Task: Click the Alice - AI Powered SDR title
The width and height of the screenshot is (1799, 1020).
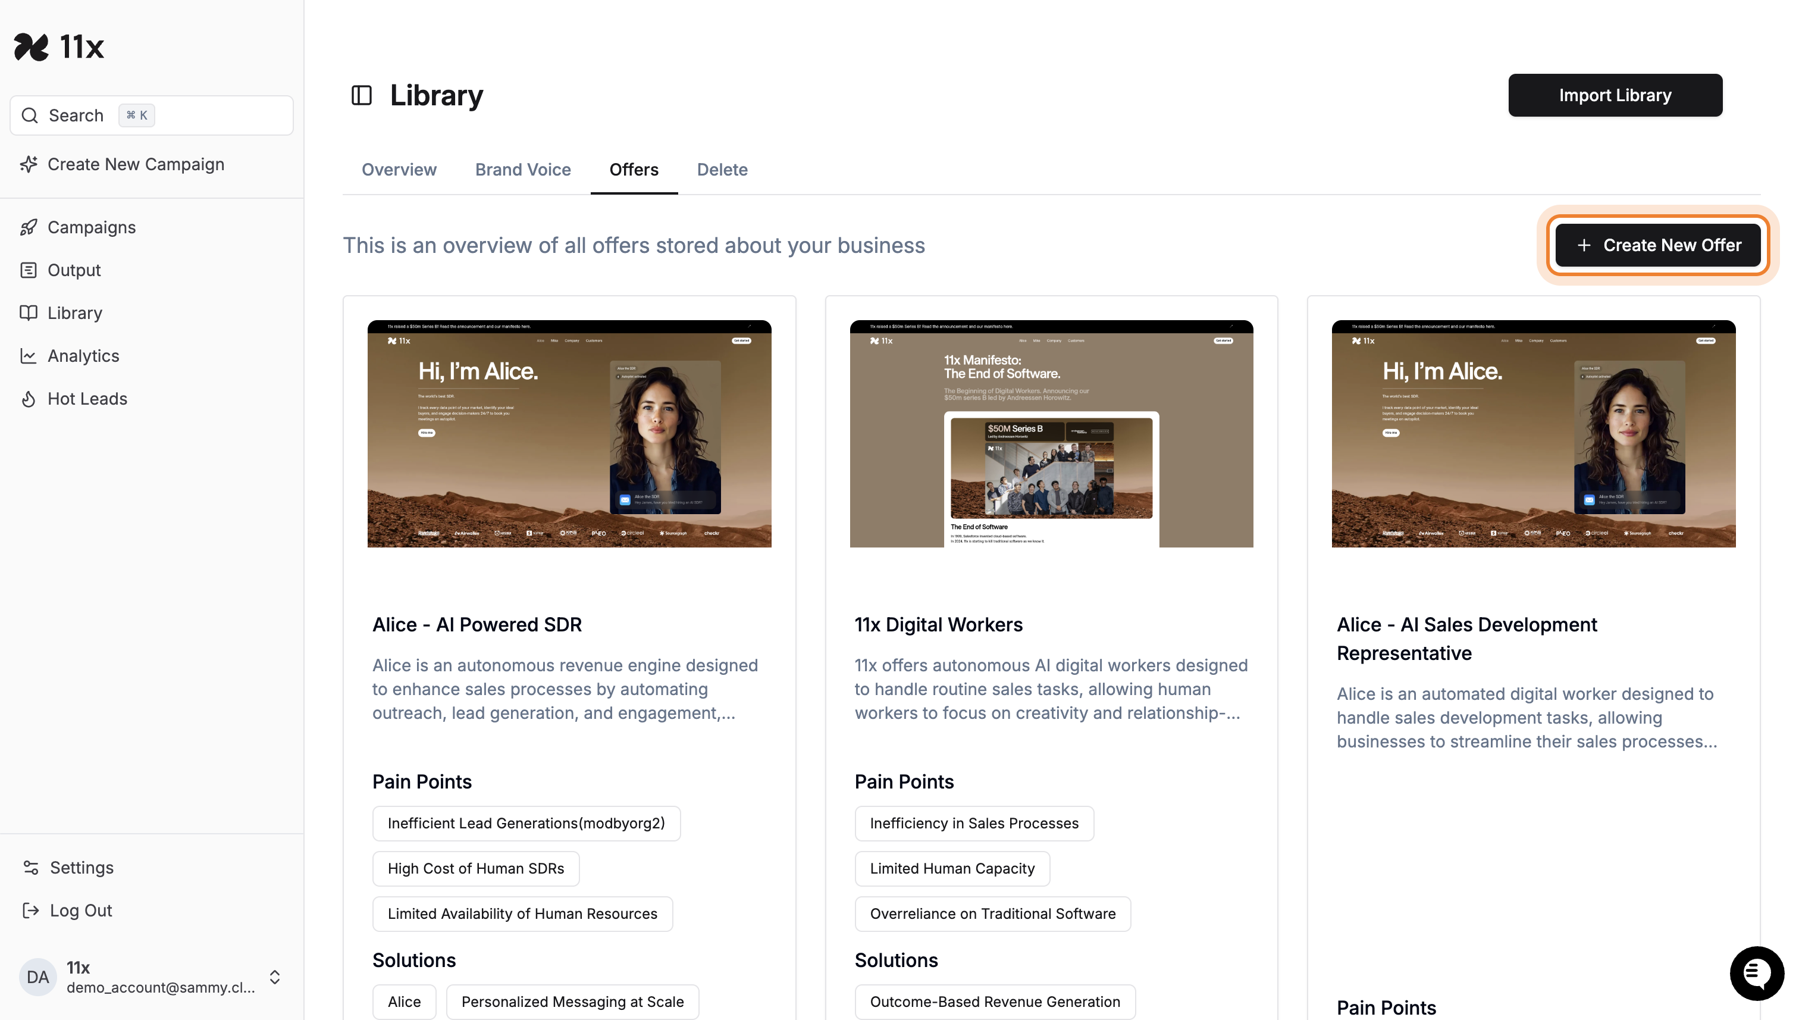Action: [477, 624]
